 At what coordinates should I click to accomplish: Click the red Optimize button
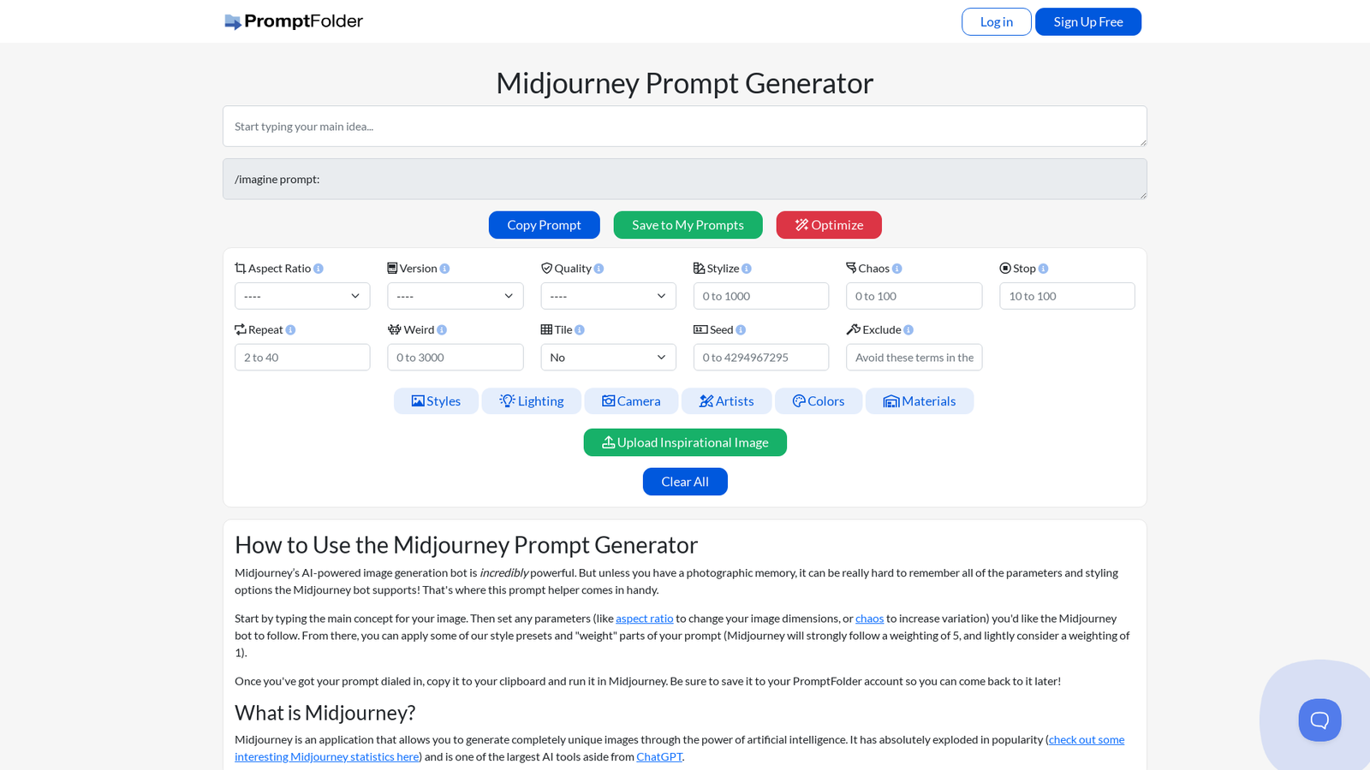(829, 225)
